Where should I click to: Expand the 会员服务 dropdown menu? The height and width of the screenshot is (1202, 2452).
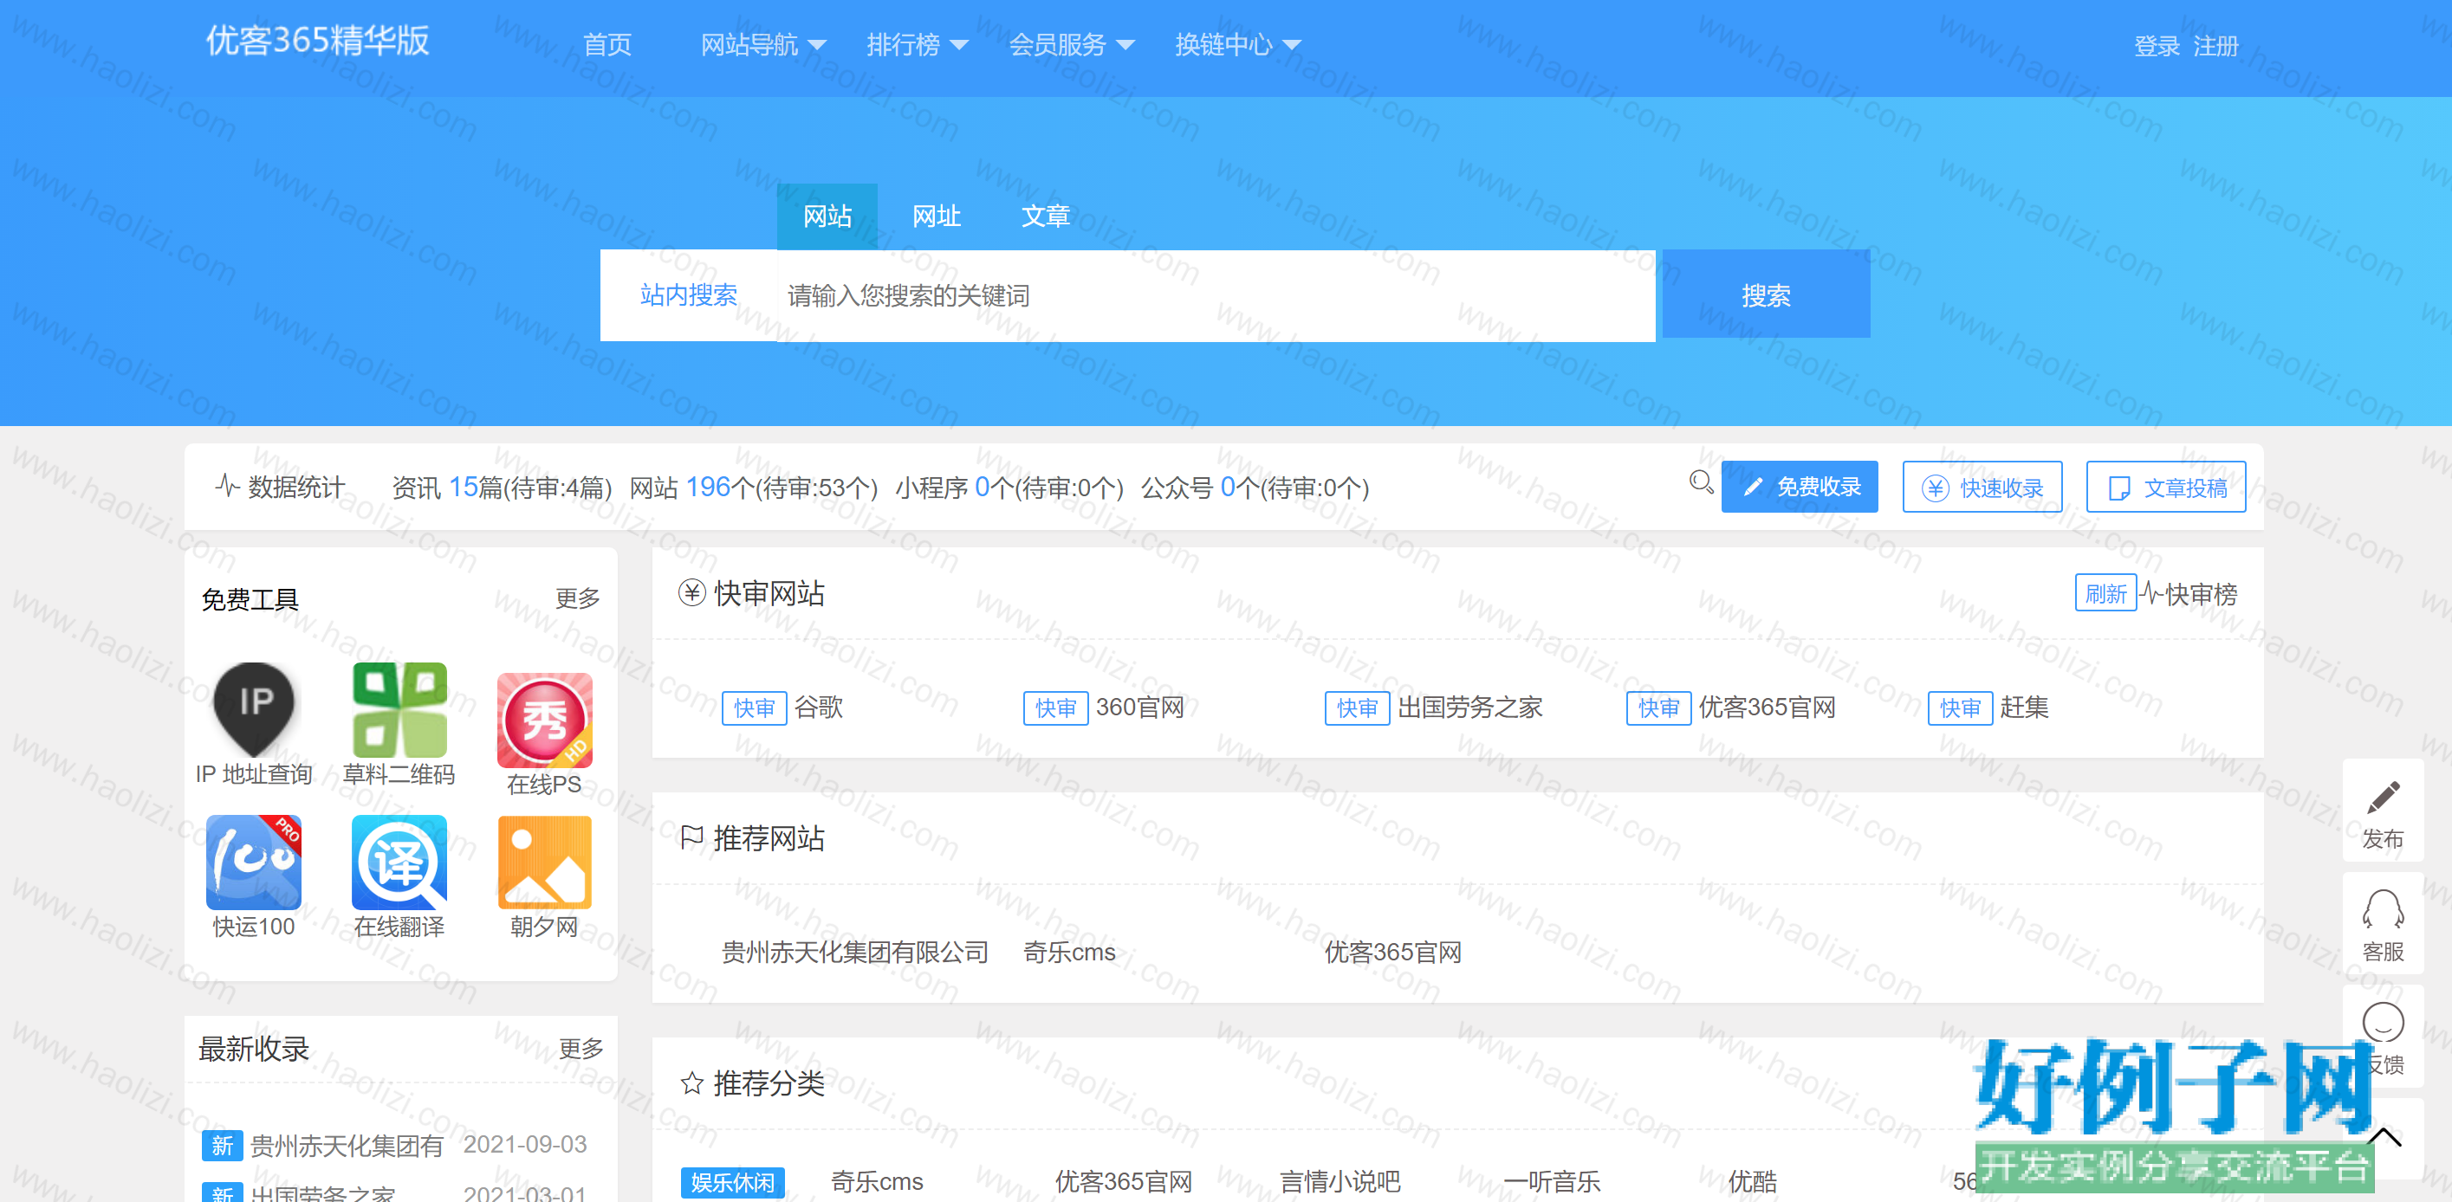pos(1072,45)
